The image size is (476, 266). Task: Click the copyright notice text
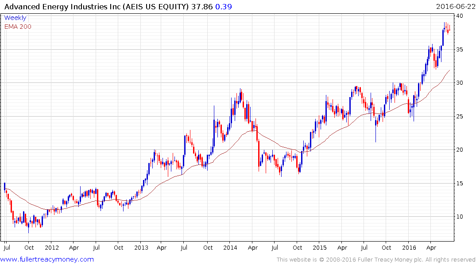pos(376,260)
